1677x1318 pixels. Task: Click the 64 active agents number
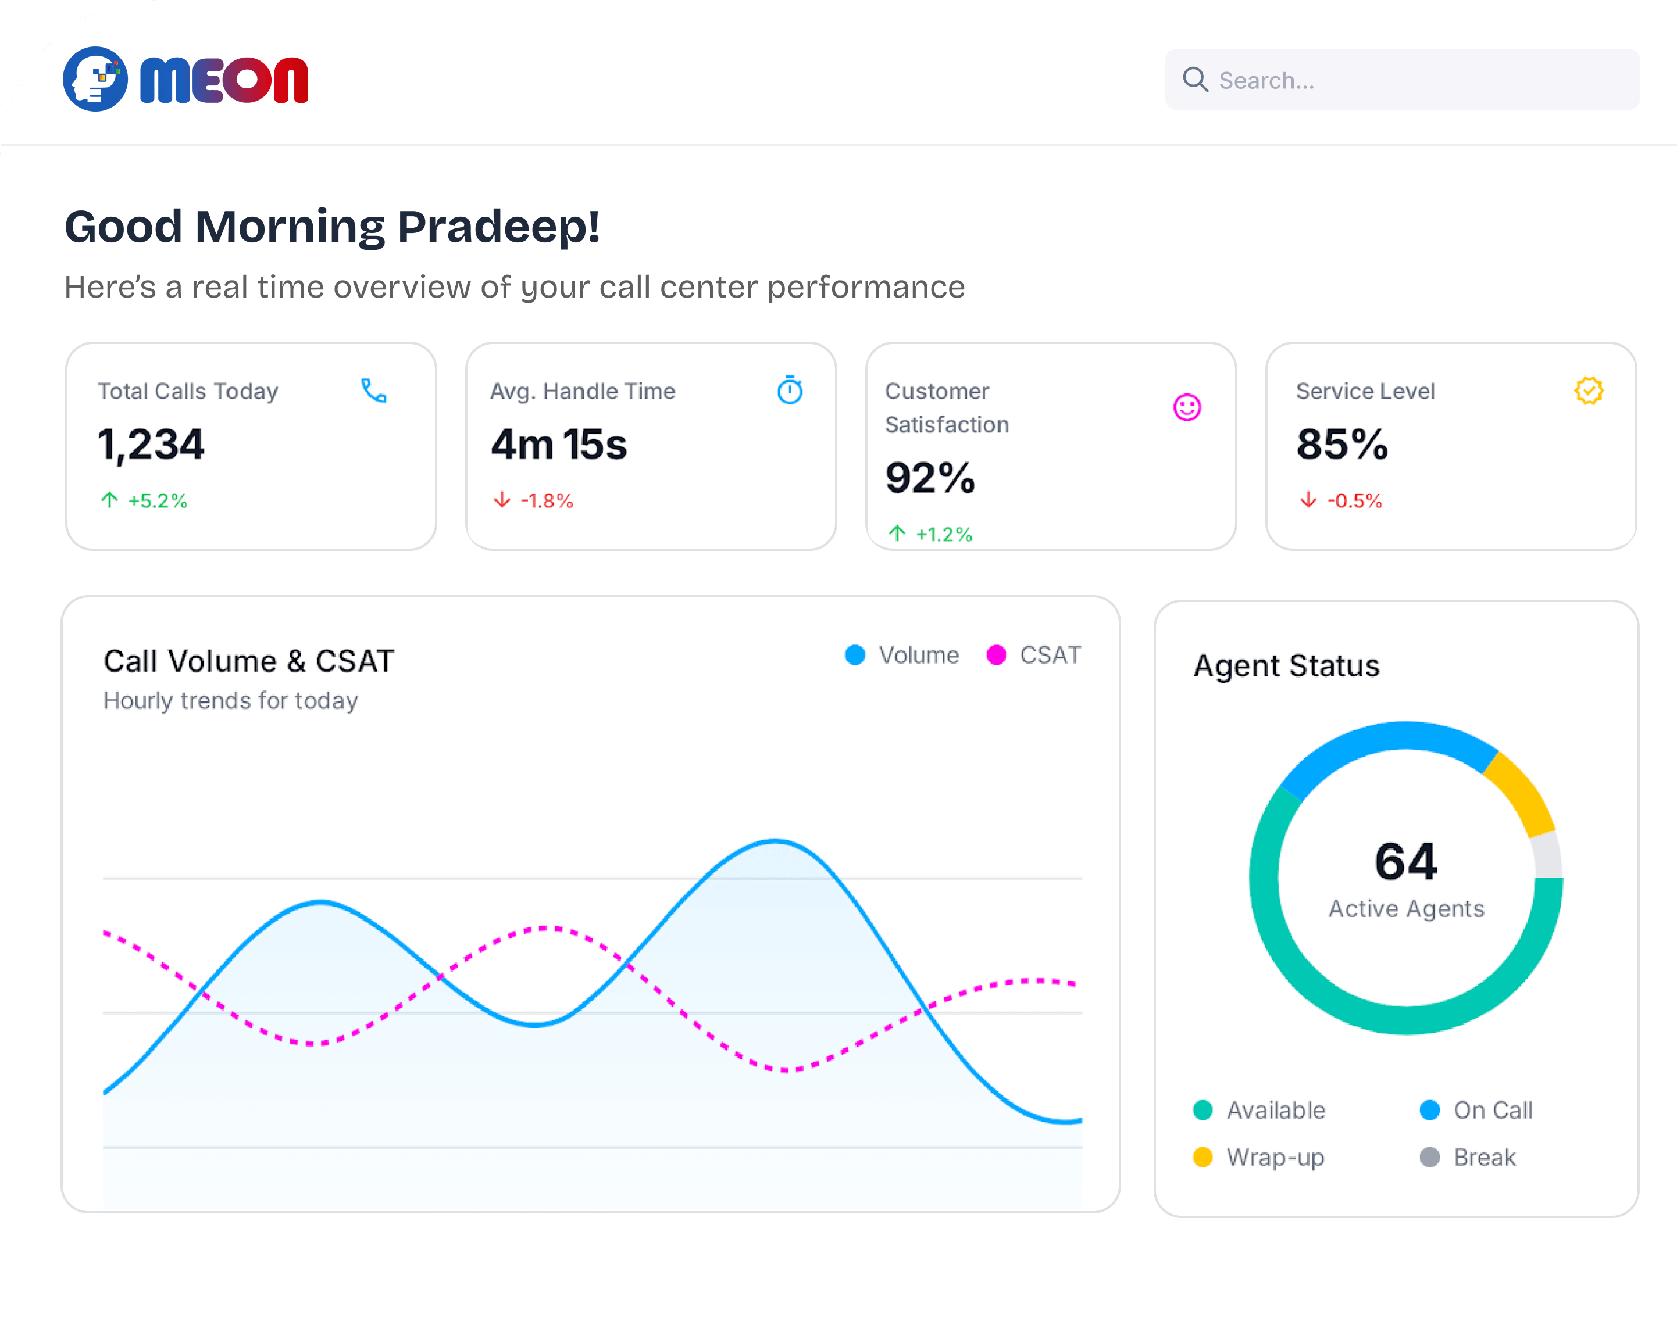(x=1406, y=861)
